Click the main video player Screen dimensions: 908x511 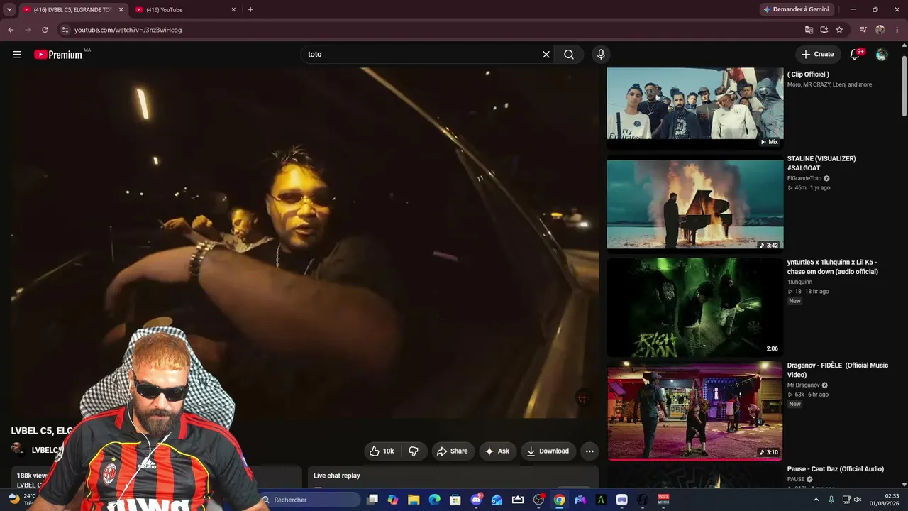click(x=305, y=243)
